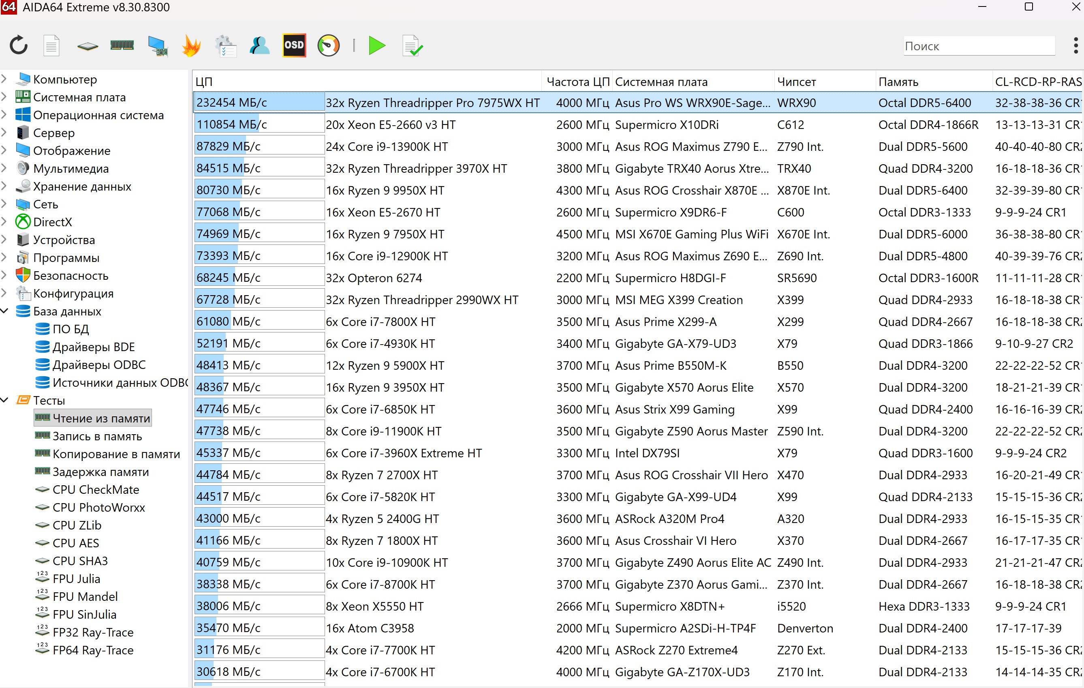The image size is (1084, 688).
Task: Expand the Операционная система node
Action: click(4, 115)
